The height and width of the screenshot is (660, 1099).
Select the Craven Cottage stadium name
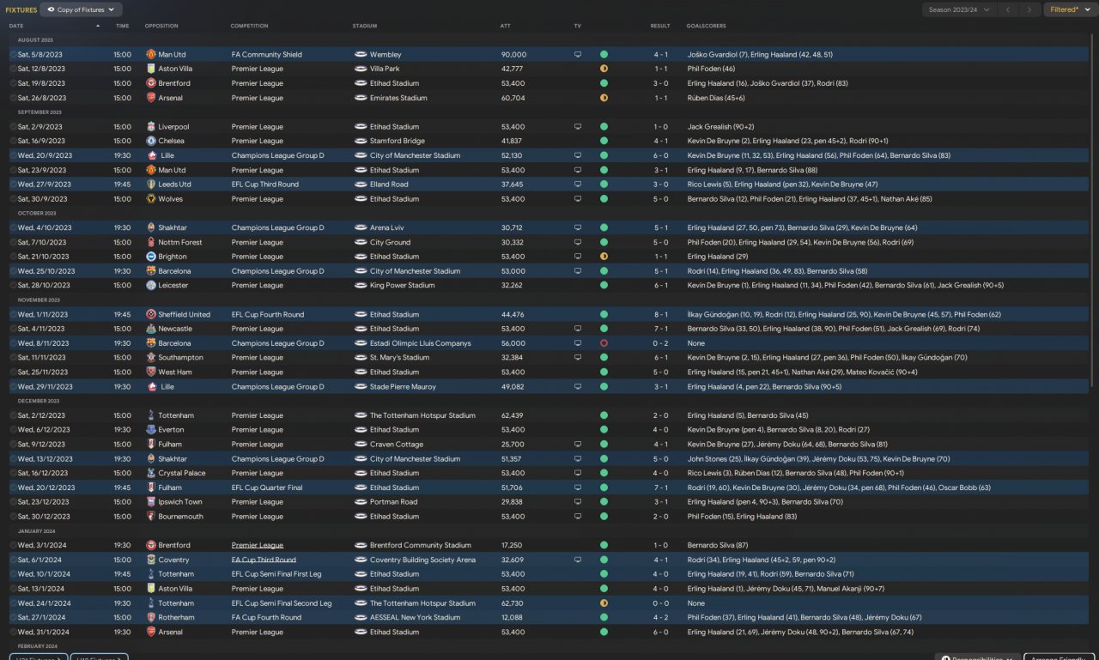click(x=397, y=445)
